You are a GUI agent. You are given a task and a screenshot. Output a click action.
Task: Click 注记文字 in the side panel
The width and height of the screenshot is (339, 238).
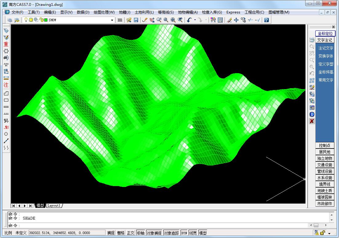325,48
